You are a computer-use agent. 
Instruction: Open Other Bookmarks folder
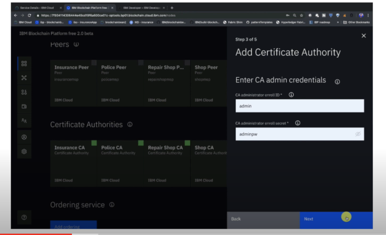[x=356, y=22]
